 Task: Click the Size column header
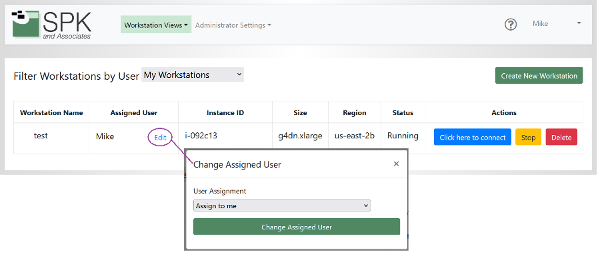pos(300,112)
